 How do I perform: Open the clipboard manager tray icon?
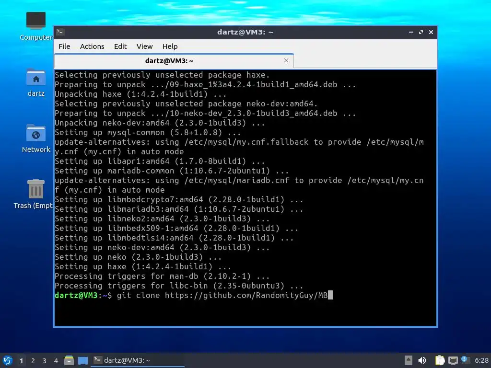[x=440, y=360]
